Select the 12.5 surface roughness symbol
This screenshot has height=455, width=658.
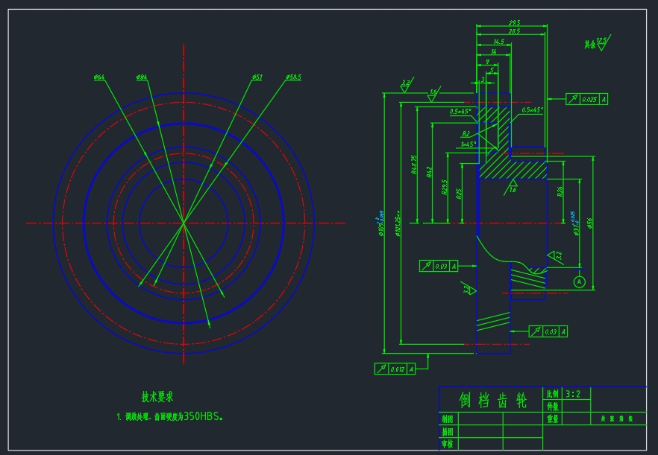[603, 42]
